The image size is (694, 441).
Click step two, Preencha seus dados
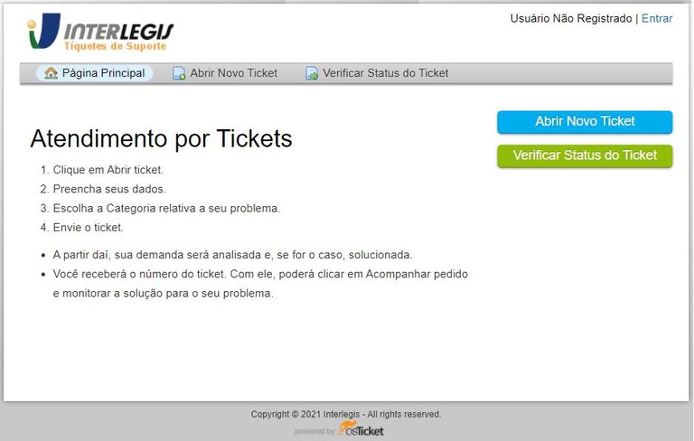click(109, 189)
